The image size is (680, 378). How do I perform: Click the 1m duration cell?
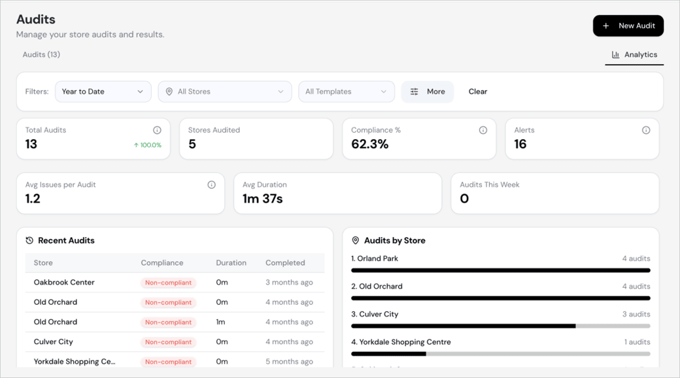click(221, 322)
